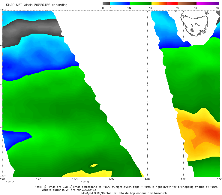Click the magenta-purple segment of the color bar

coord(208,4)
